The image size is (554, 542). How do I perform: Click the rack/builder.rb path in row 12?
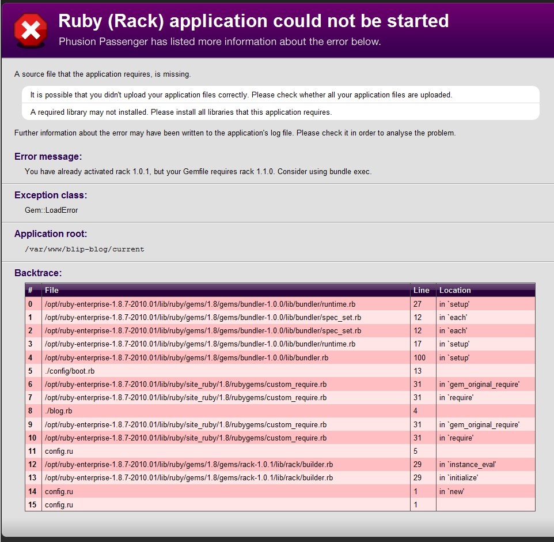[x=189, y=464]
